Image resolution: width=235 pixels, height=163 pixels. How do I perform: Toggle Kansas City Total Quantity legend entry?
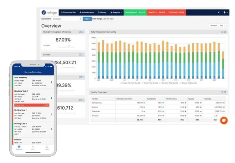130,83
